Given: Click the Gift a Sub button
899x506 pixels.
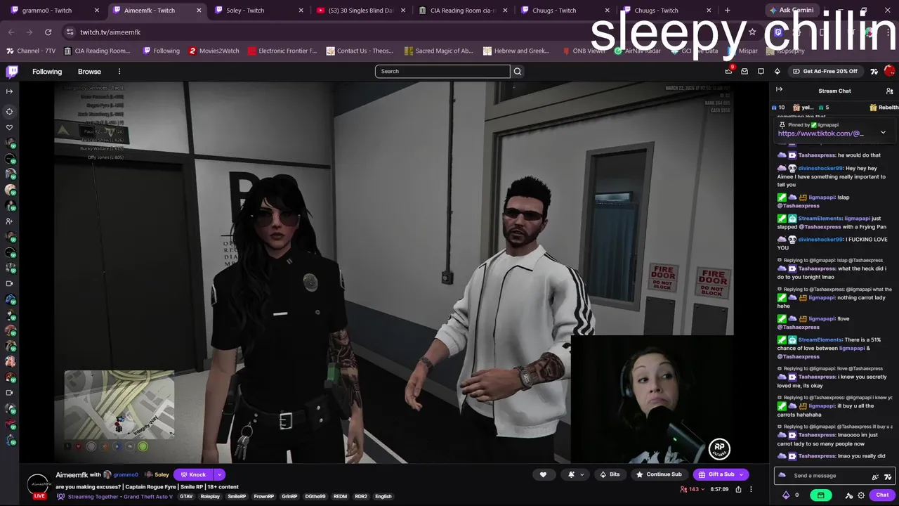Looking at the screenshot, I should point(716,474).
